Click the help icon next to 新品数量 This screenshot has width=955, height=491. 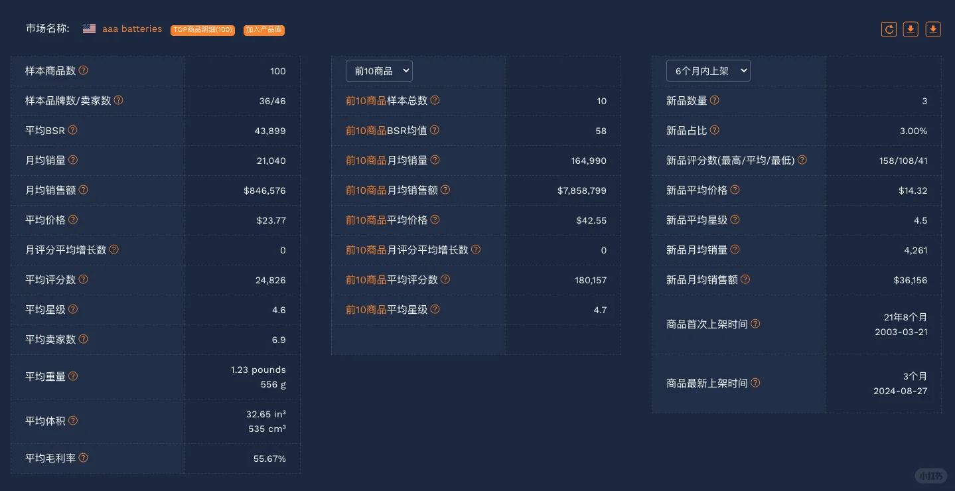pyautogui.click(x=715, y=100)
